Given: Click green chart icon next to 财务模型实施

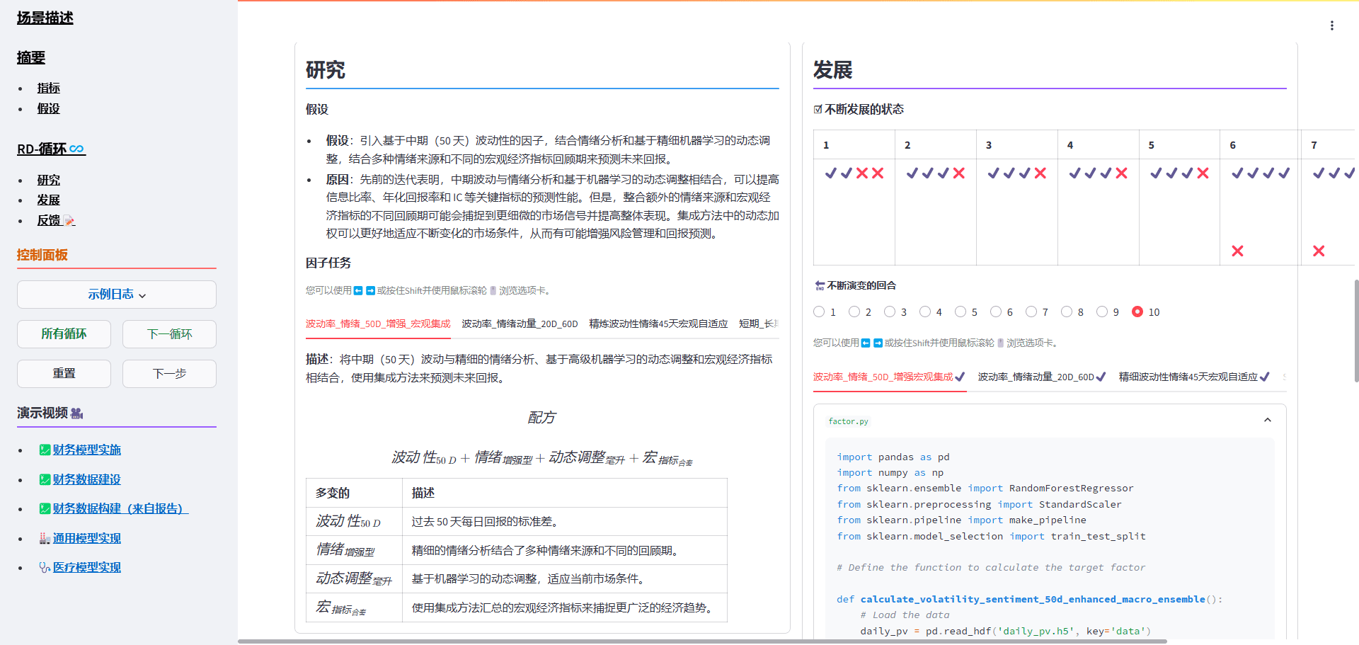Looking at the screenshot, I should [45, 450].
